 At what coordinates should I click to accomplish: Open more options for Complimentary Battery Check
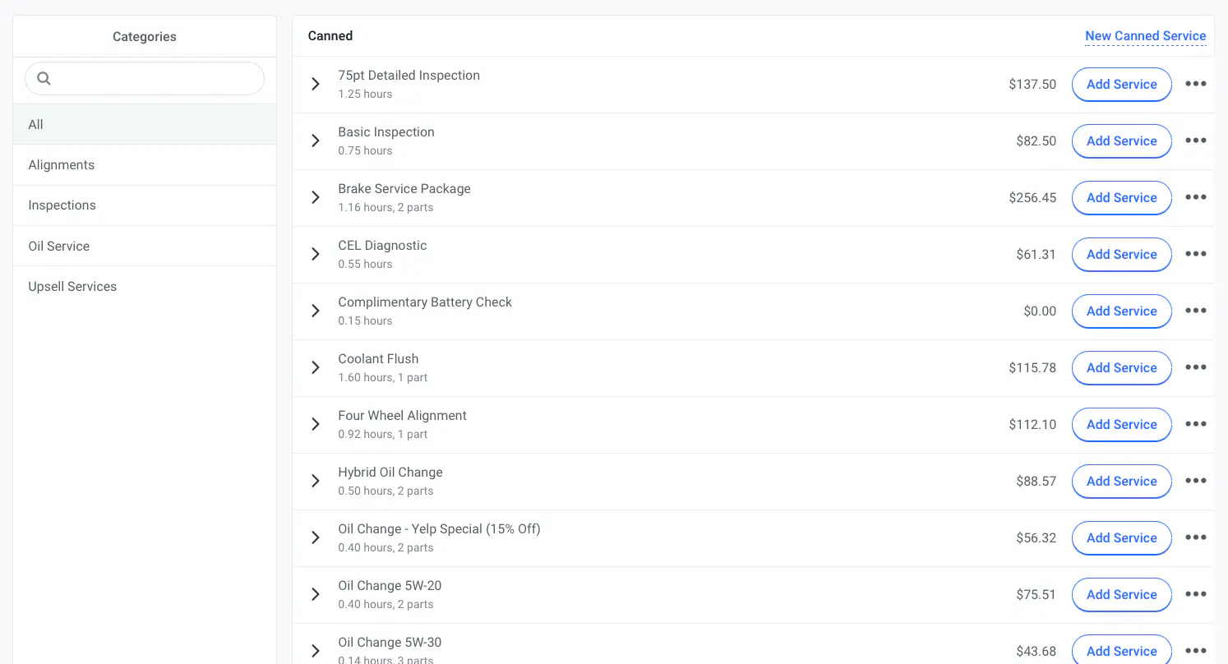tap(1195, 311)
